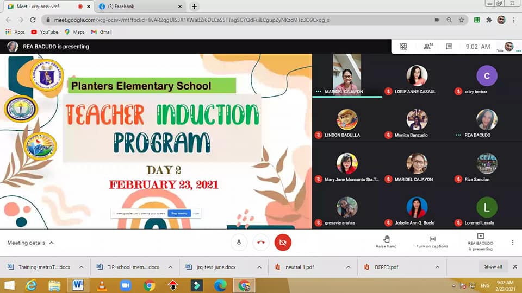Open Microsoft Edge from taskbar

(x=220, y=285)
